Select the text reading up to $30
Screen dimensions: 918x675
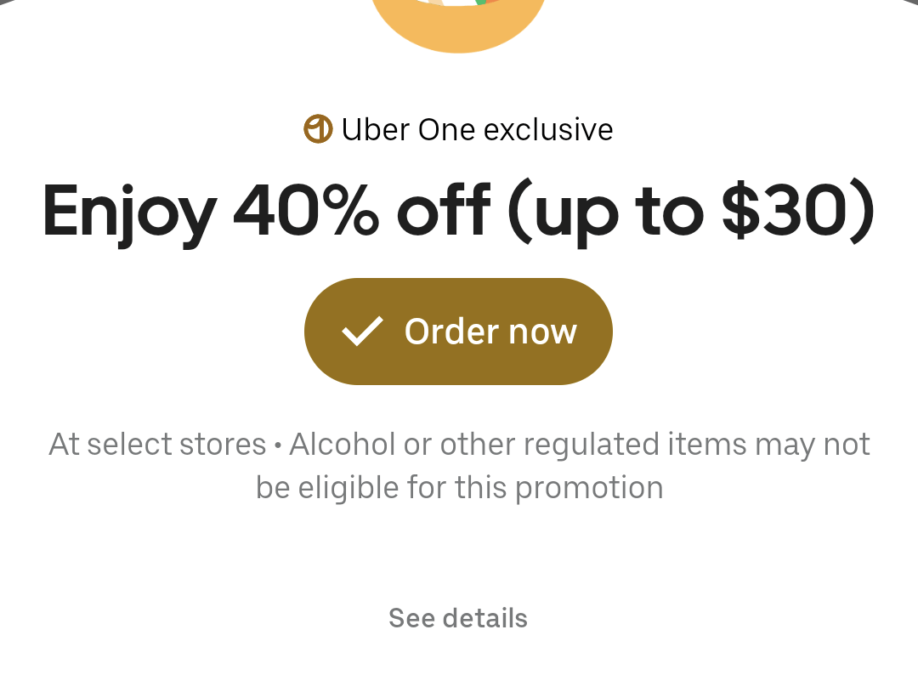click(697, 212)
